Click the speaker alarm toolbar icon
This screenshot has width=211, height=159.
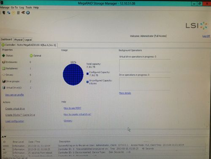pyautogui.click(x=23, y=13)
